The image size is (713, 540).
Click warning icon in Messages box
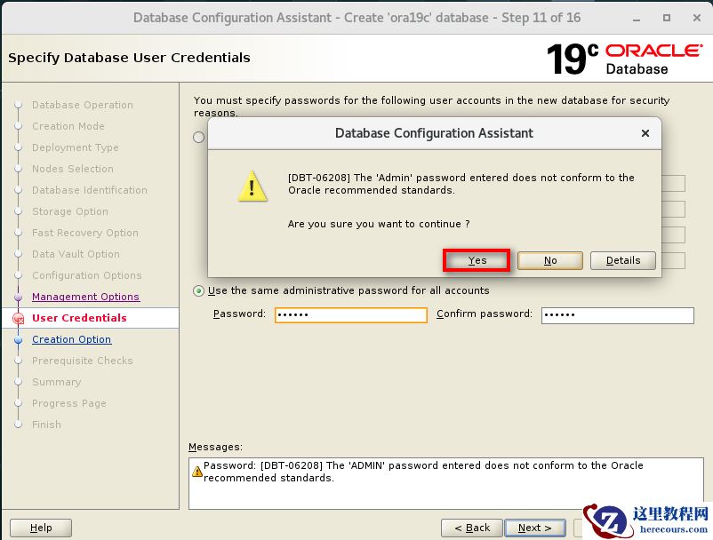pyautogui.click(x=196, y=472)
